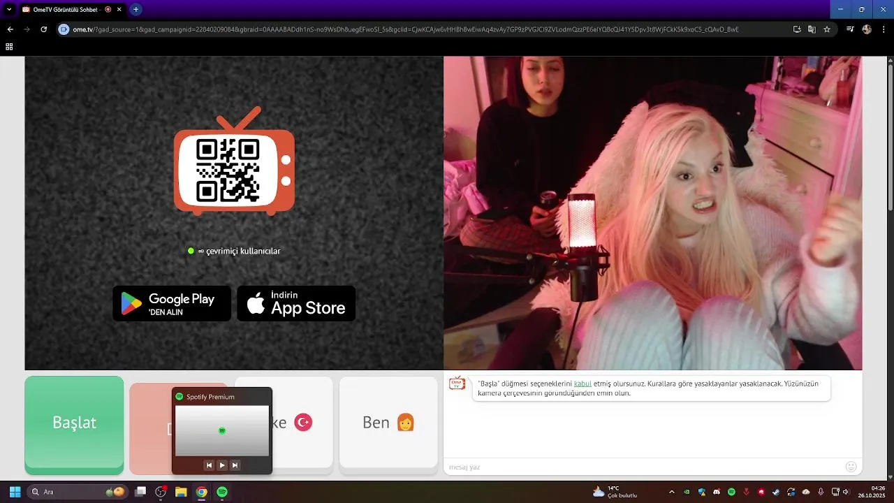894x503 pixels.
Task: Open Task View on taskbar
Action: [x=140, y=492]
